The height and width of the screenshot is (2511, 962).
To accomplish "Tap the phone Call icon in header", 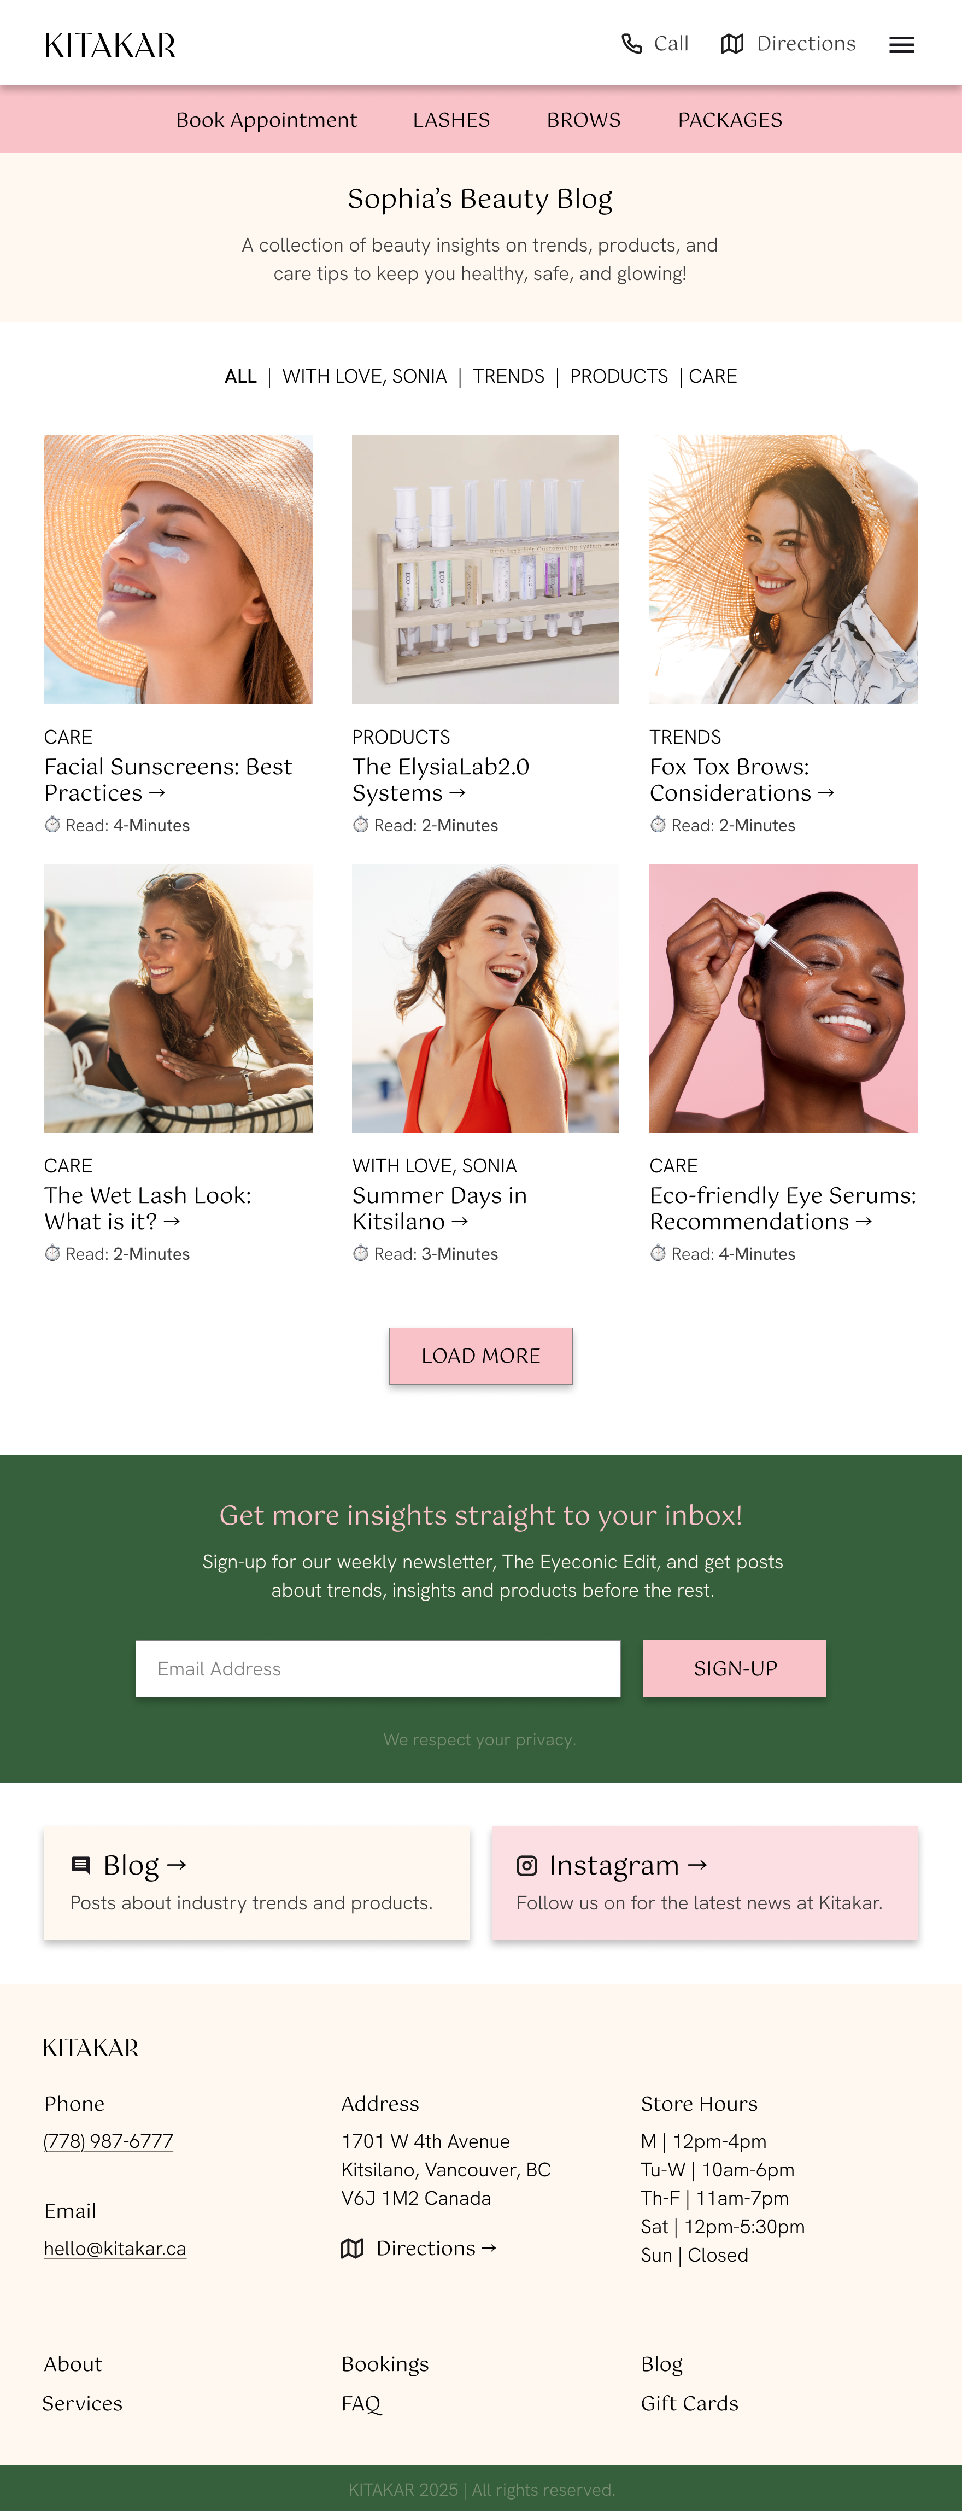I will [x=632, y=44].
